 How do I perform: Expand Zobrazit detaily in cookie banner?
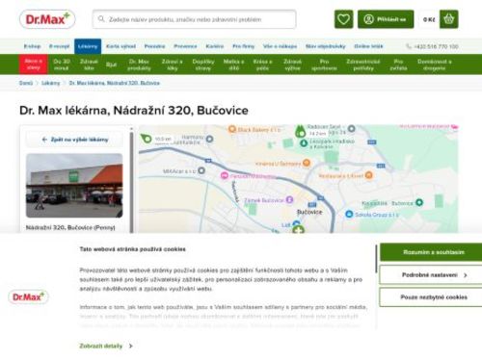point(106,346)
